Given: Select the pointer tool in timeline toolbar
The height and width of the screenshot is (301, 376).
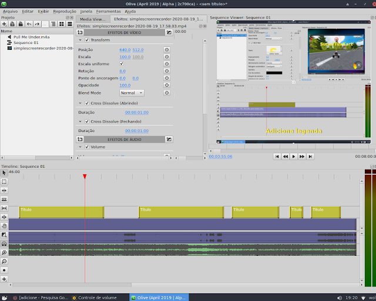Looking at the screenshot, I should (x=4, y=173).
